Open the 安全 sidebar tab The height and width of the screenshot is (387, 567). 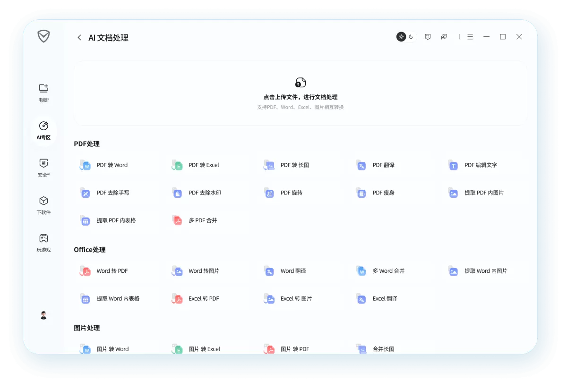(43, 168)
